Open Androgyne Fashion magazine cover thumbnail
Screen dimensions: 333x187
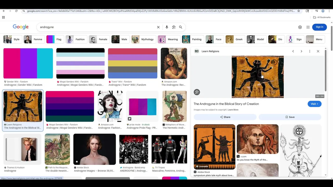click(110, 106)
